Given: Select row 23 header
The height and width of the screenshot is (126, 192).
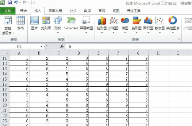Looking at the screenshot, I should coord(5,121).
